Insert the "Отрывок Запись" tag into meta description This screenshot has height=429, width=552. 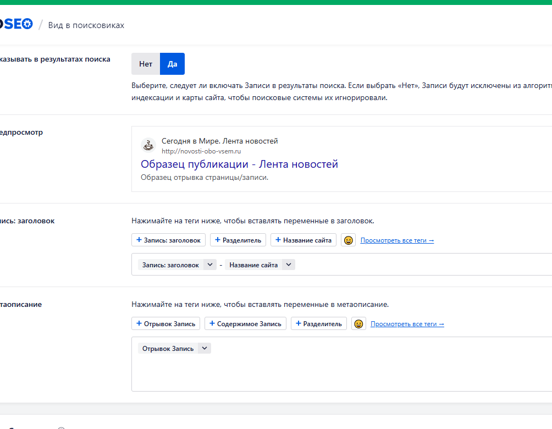166,324
